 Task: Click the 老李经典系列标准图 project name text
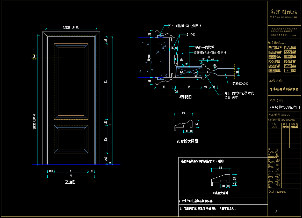click(x=284, y=89)
